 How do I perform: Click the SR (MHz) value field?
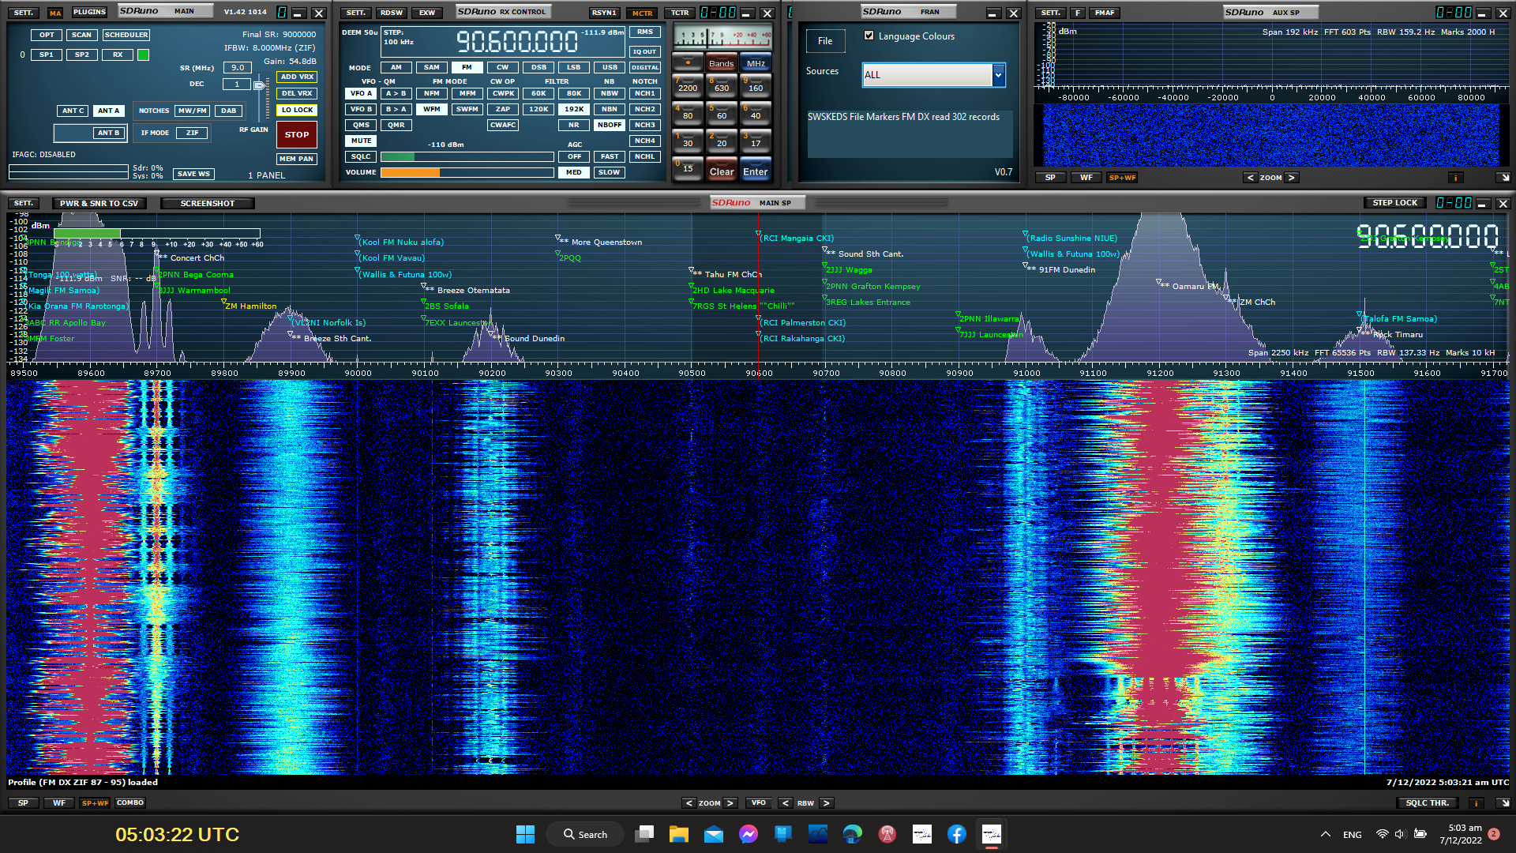(237, 68)
